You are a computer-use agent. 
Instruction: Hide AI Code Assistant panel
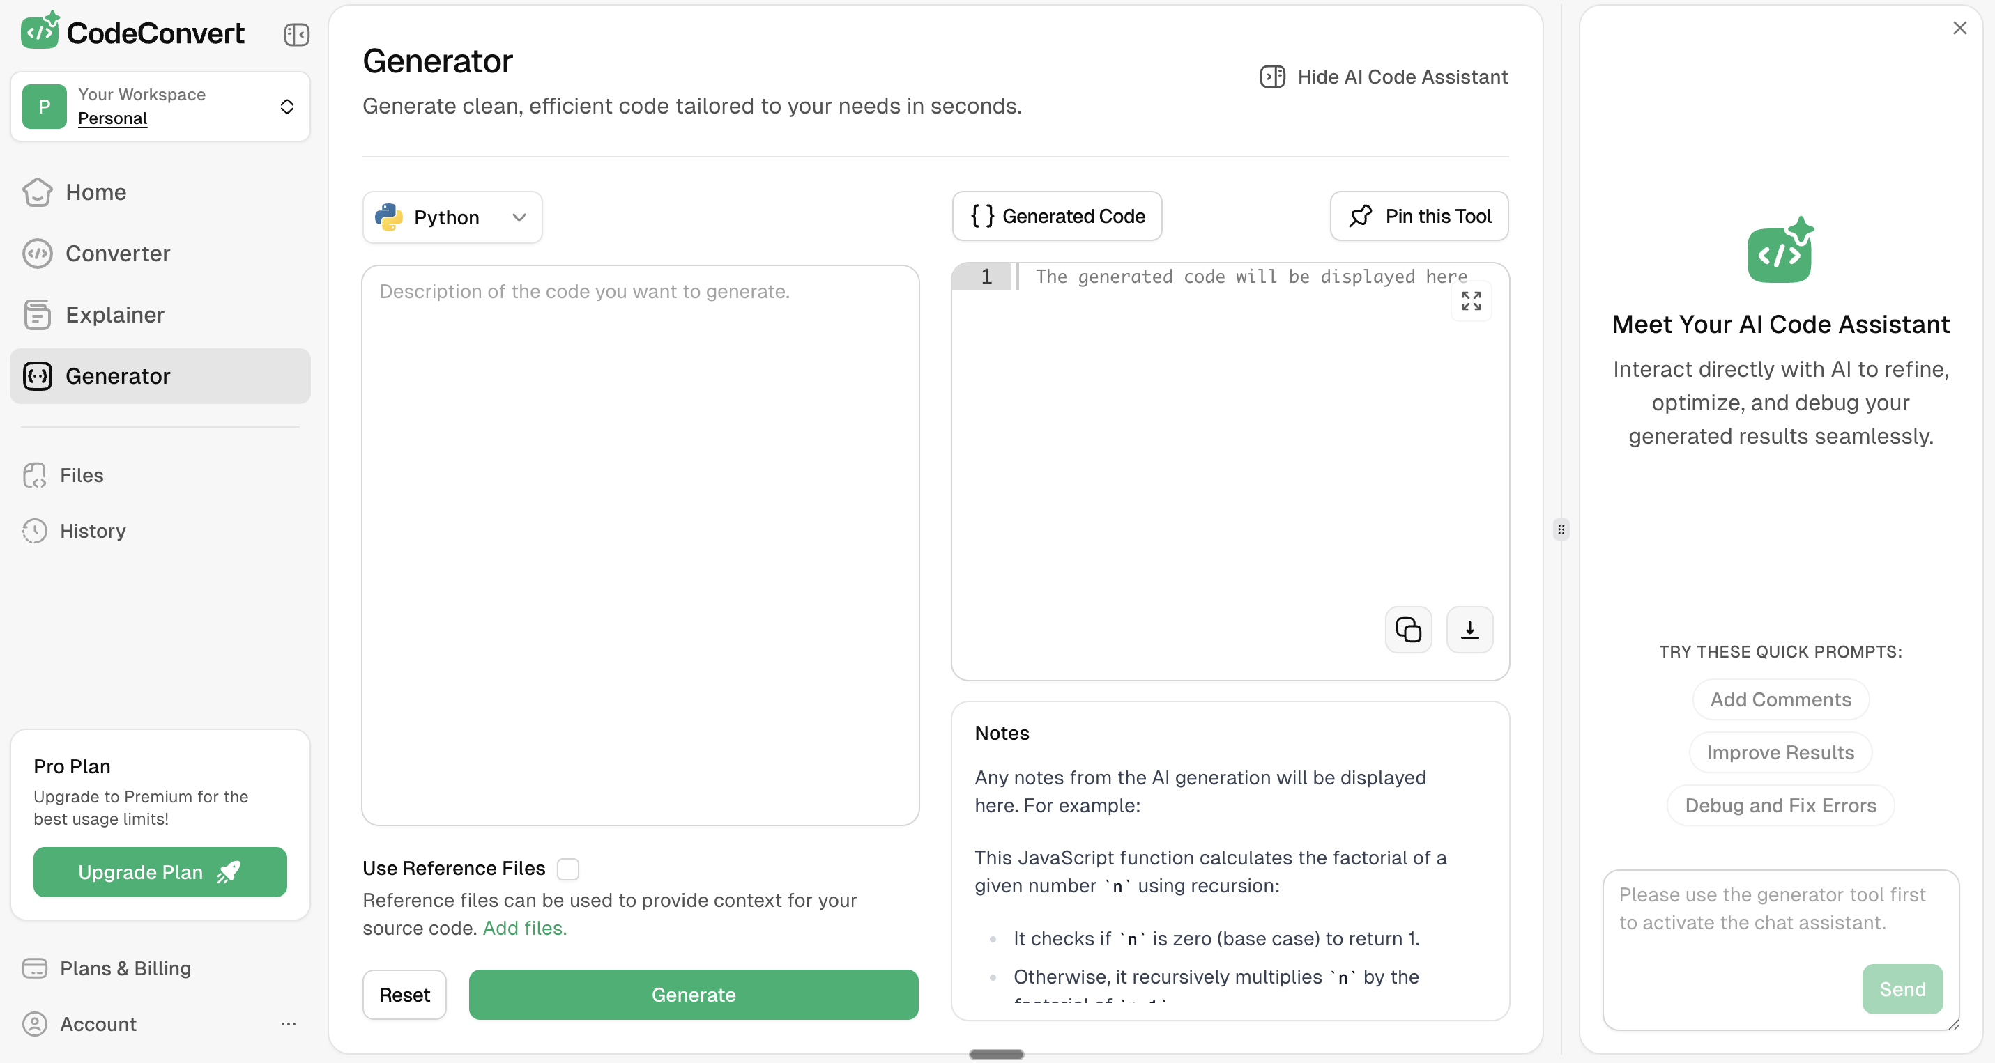[1384, 77]
